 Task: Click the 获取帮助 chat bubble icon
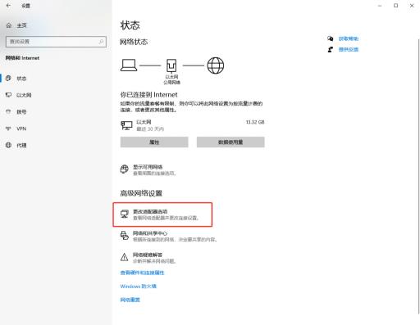pos(331,38)
